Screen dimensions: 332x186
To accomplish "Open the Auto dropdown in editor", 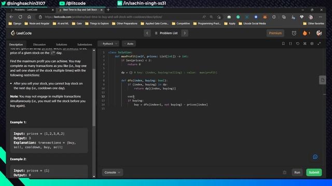I will [129, 43].
